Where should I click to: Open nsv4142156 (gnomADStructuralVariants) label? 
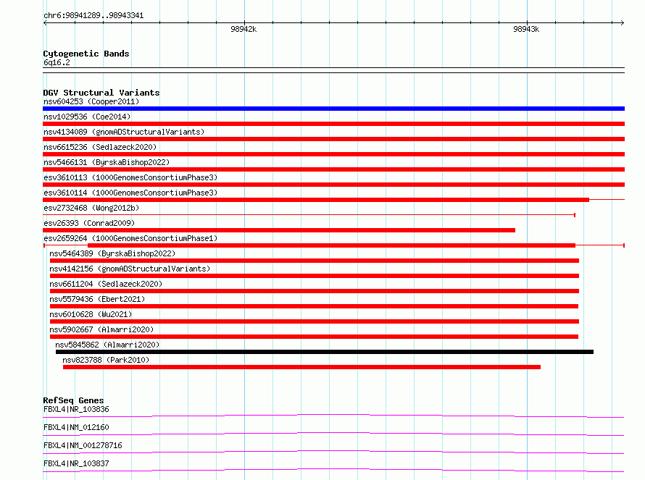(x=130, y=269)
